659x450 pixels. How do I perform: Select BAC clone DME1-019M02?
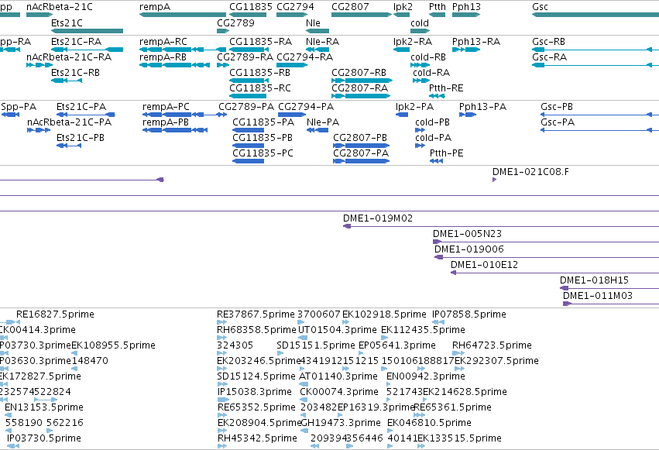point(378,218)
